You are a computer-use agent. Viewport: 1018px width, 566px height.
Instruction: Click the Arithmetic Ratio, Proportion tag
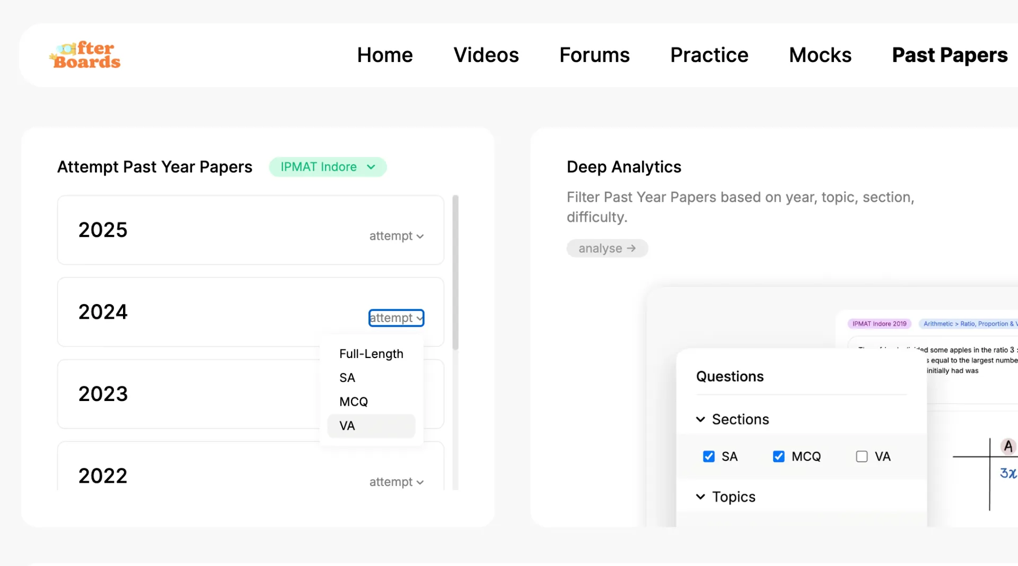pyautogui.click(x=969, y=324)
